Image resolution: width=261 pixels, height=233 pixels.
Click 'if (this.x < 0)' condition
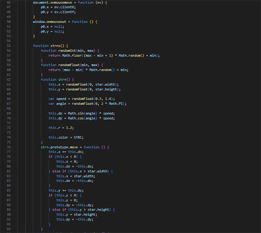pos(63,157)
